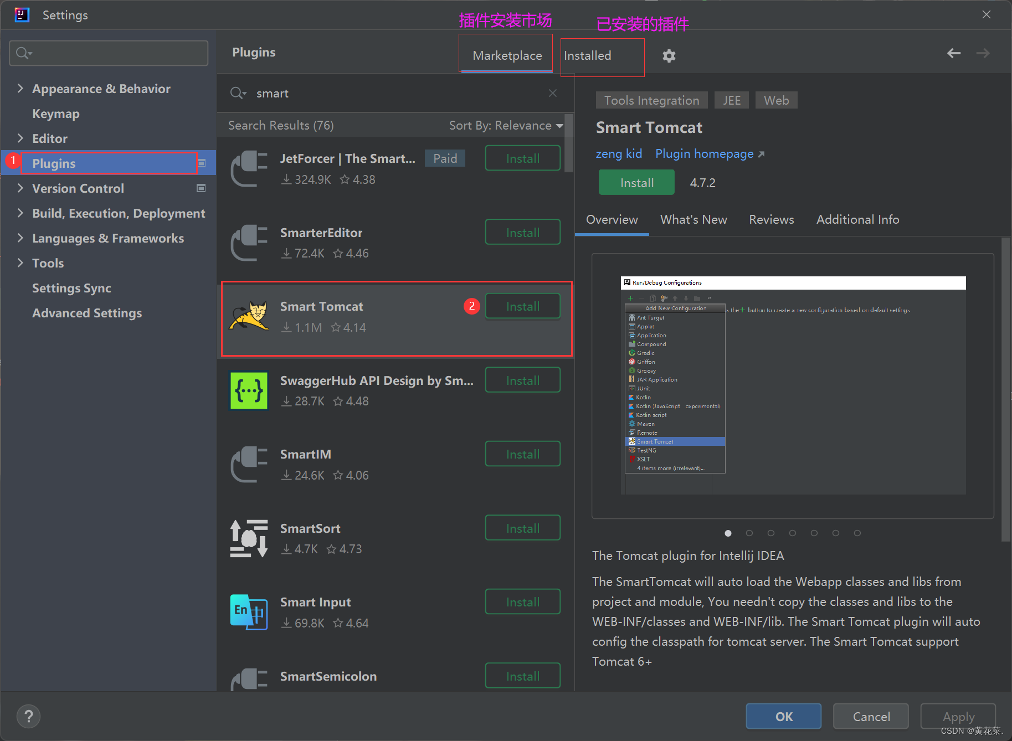Switch to the Marketplace tab
This screenshot has width=1012, height=741.
[507, 56]
